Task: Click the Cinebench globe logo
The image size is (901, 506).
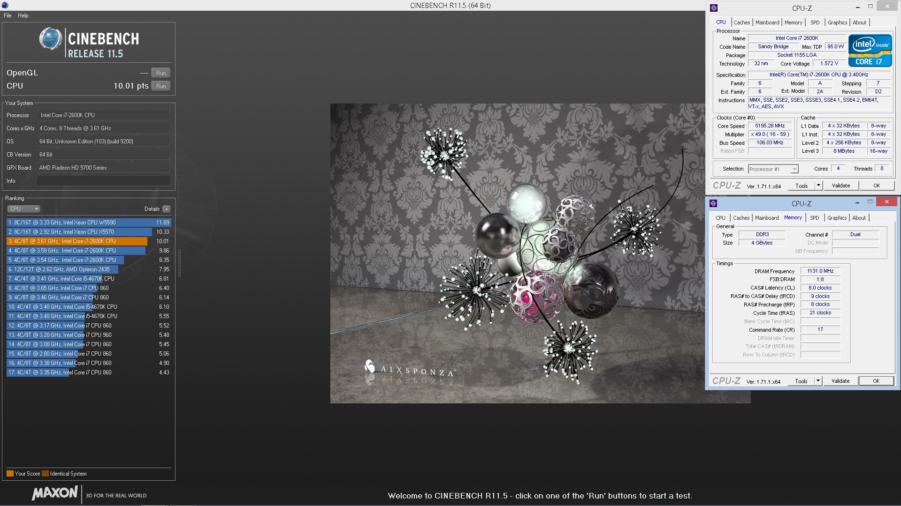Action: pos(51,38)
